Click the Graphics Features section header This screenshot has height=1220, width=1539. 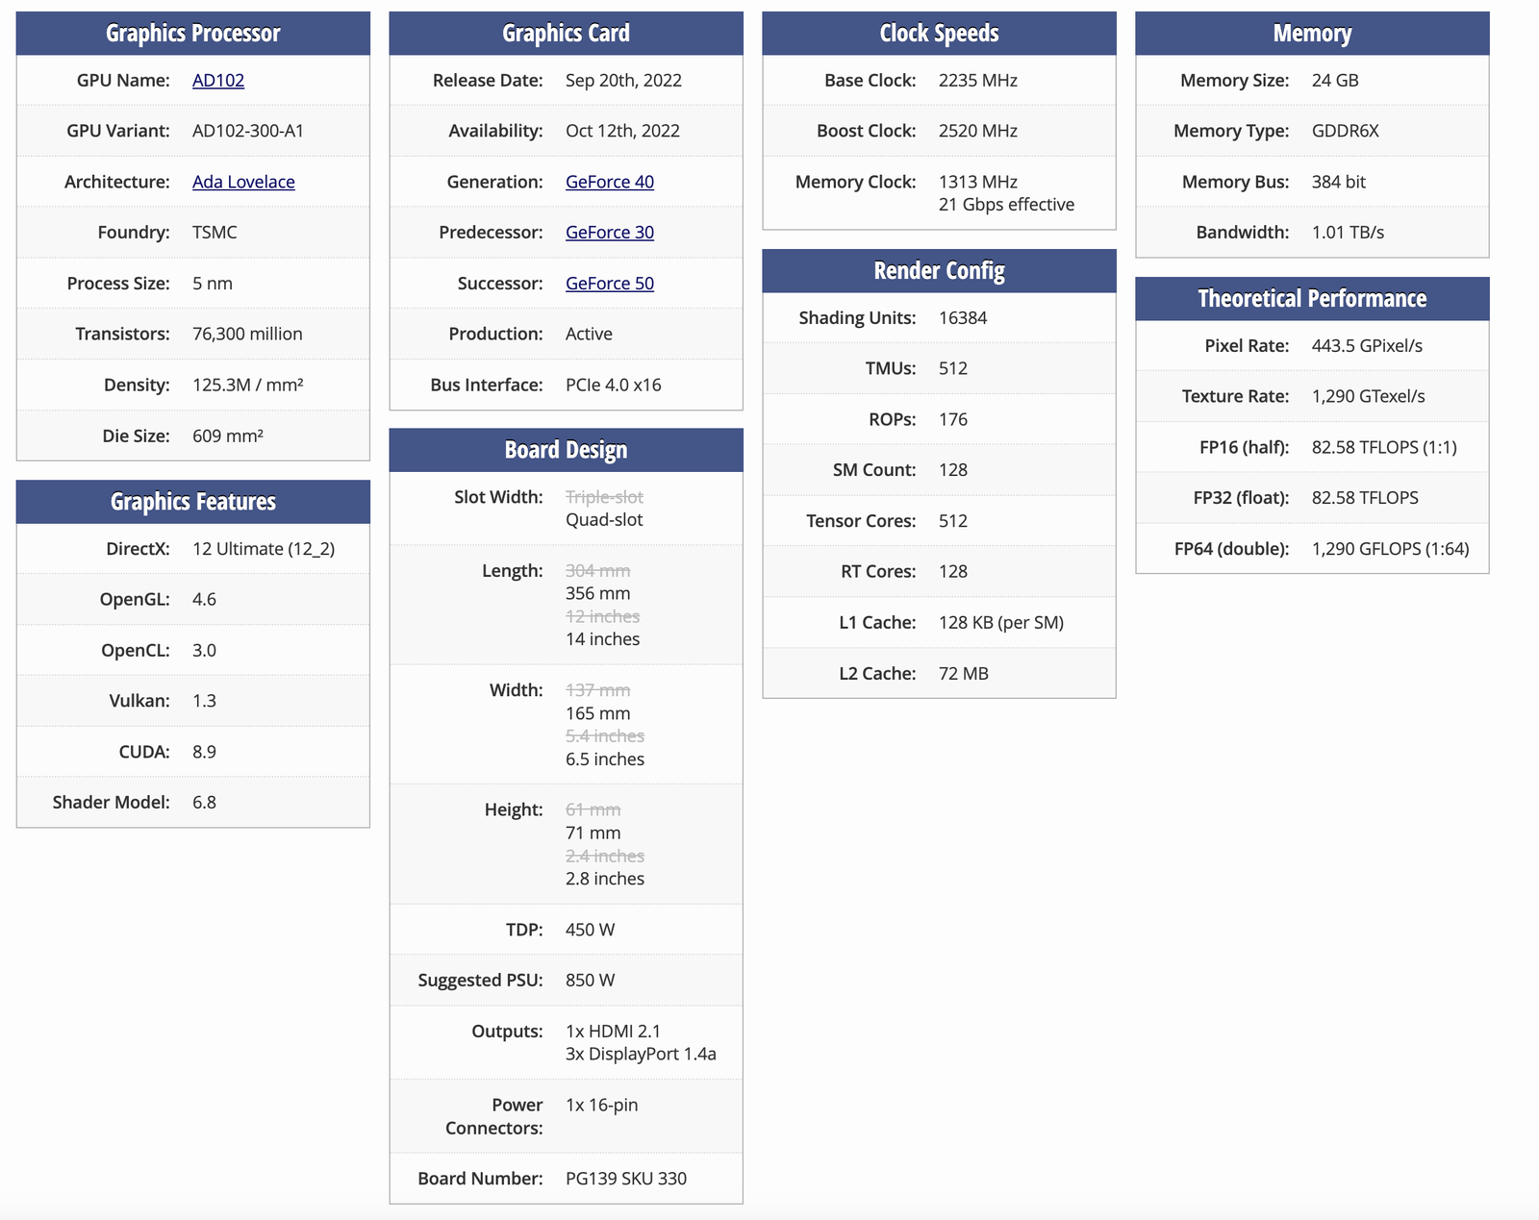193,502
